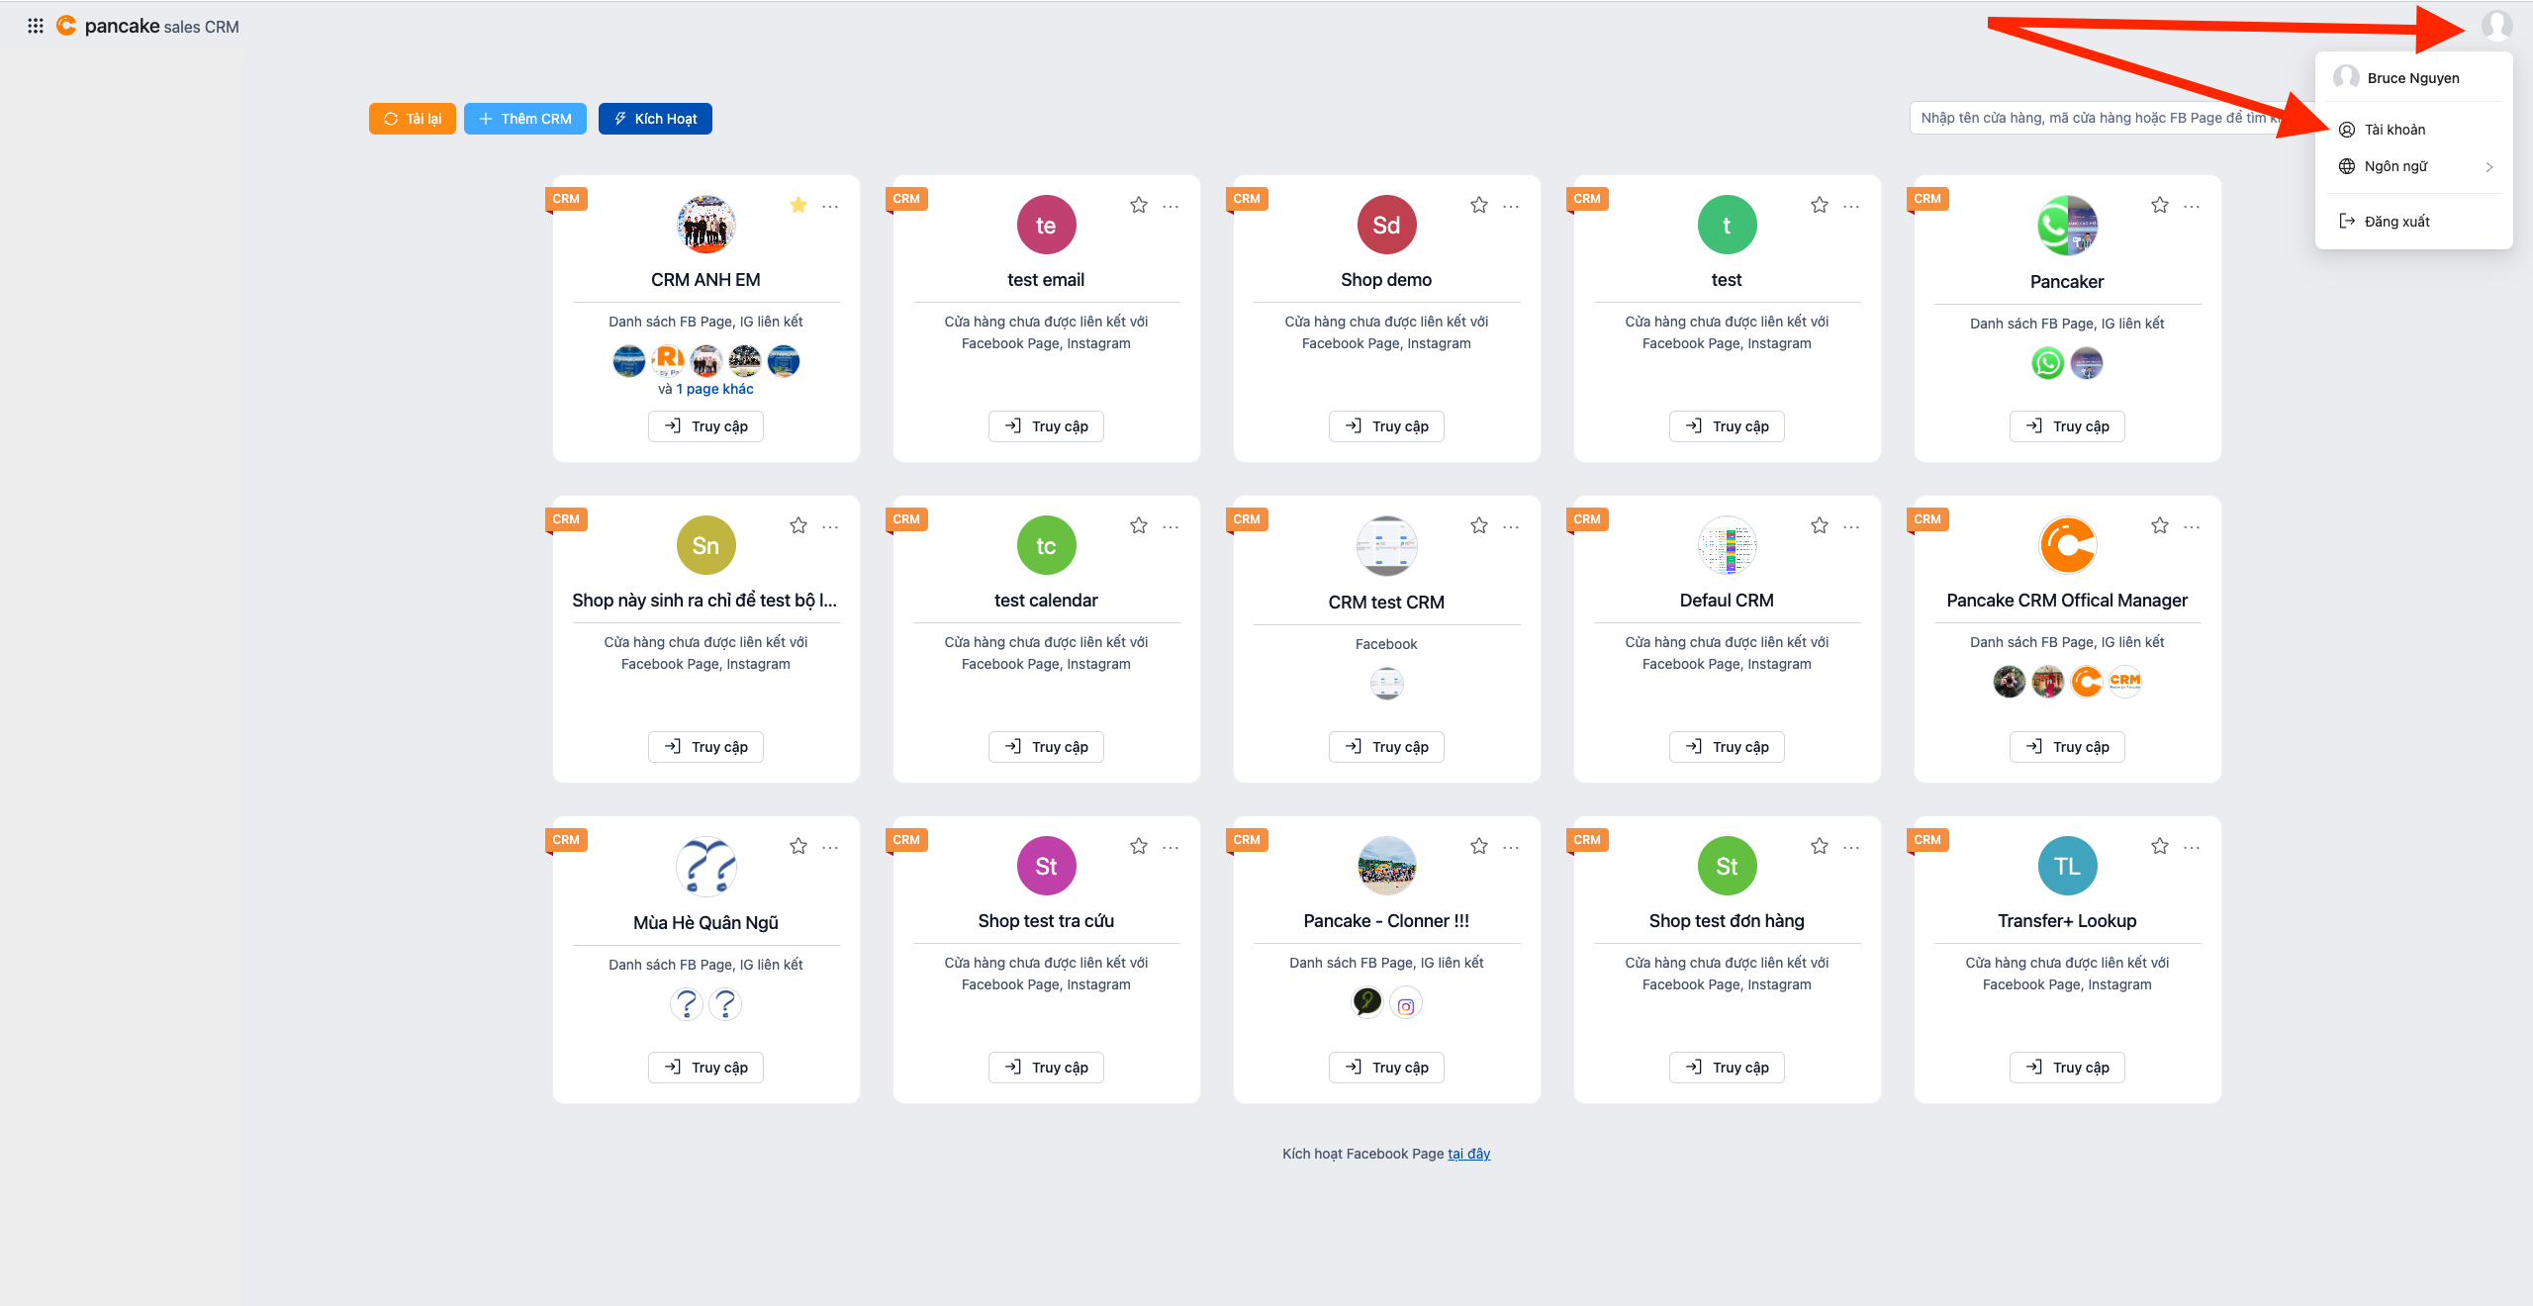Open more options for Shop demo card
This screenshot has width=2533, height=1306.
1511,206
